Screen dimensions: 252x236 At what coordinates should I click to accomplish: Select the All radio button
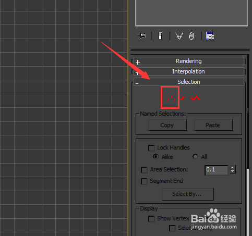[x=195, y=157]
